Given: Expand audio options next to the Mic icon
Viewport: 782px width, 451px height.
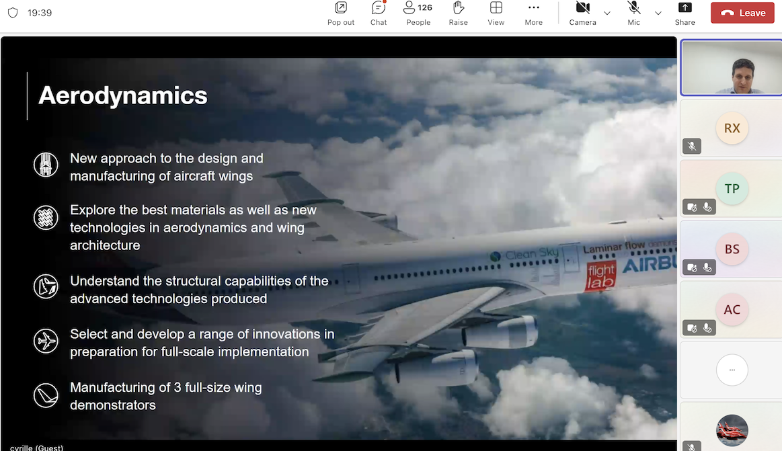Looking at the screenshot, I should [x=658, y=13].
